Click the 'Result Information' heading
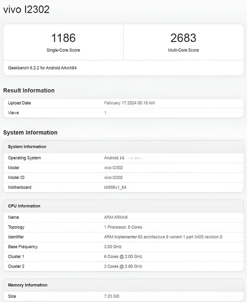 pos(29,90)
